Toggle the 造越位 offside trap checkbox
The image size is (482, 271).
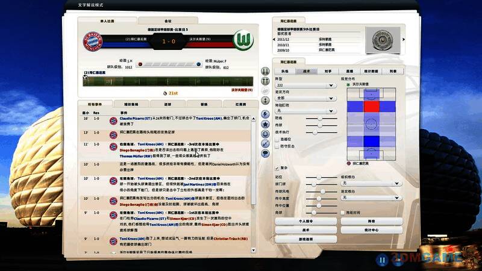coord(277,138)
